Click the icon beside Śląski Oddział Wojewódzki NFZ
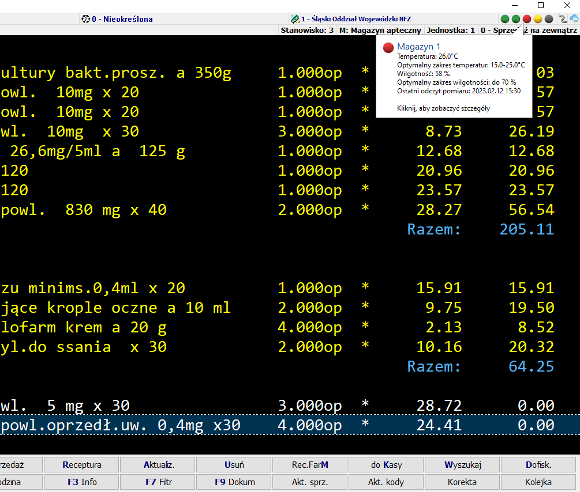This screenshot has width=580, height=492. (295, 19)
